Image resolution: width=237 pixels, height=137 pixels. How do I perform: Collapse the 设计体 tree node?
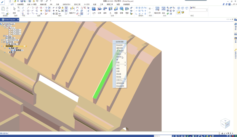(2, 42)
